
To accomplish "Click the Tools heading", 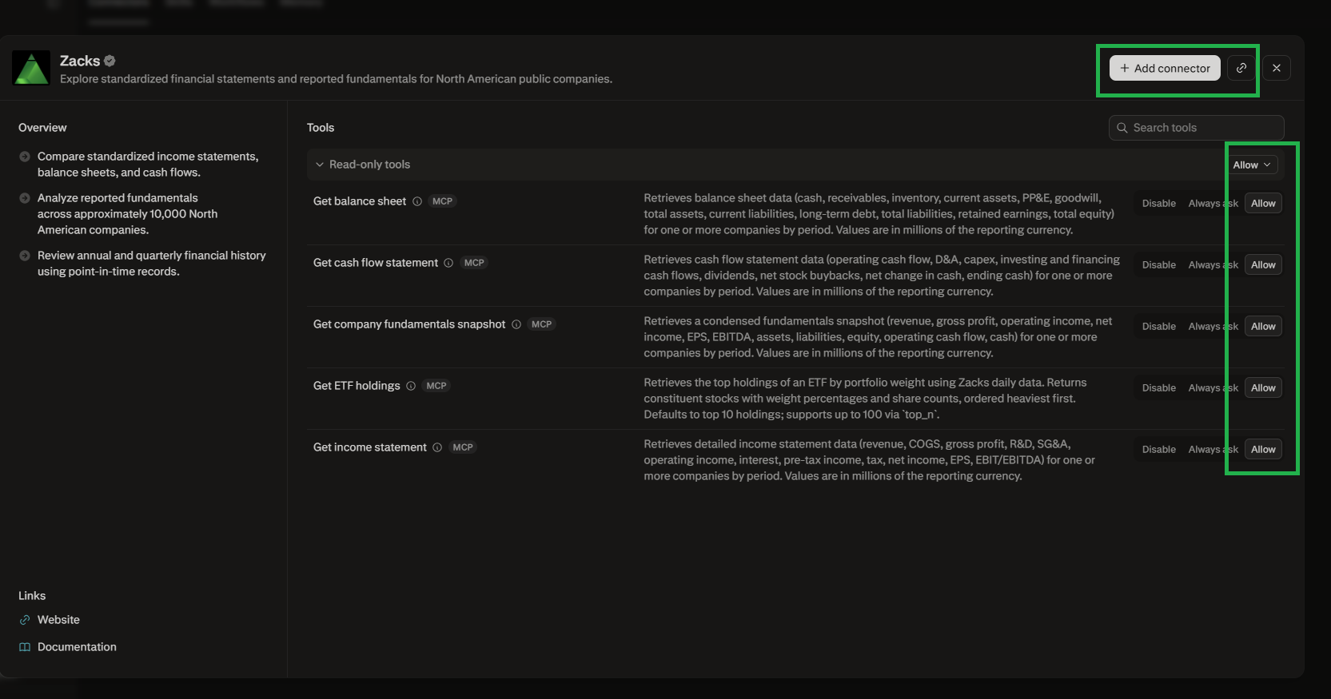I will [x=321, y=128].
